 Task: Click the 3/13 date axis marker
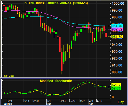(x=63, y=101)
